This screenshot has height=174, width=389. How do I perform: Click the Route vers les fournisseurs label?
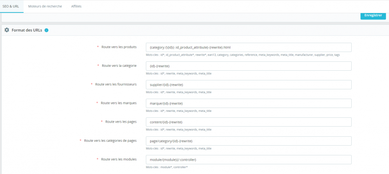pos(116,84)
